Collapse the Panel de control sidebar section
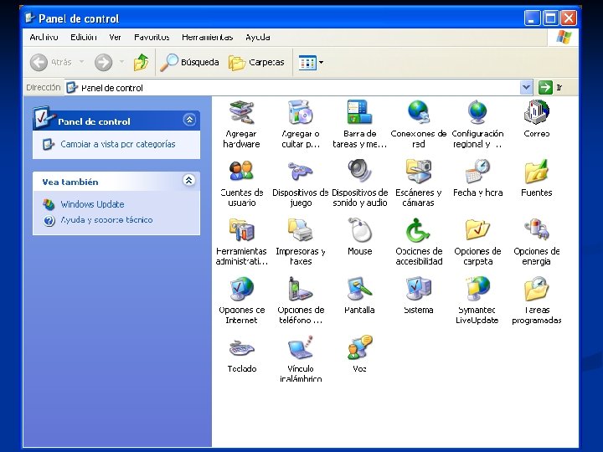 [x=189, y=121]
